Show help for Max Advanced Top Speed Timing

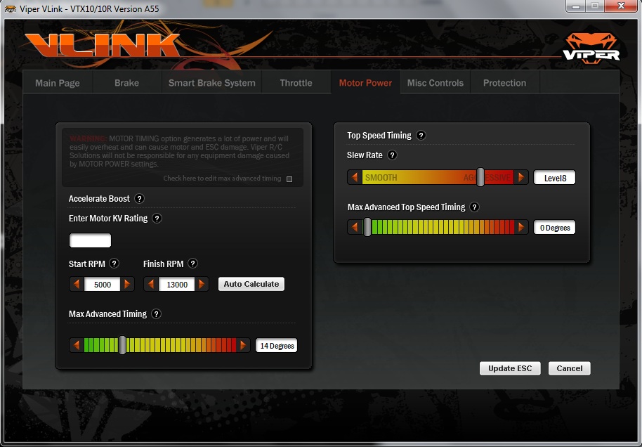pyautogui.click(x=475, y=207)
